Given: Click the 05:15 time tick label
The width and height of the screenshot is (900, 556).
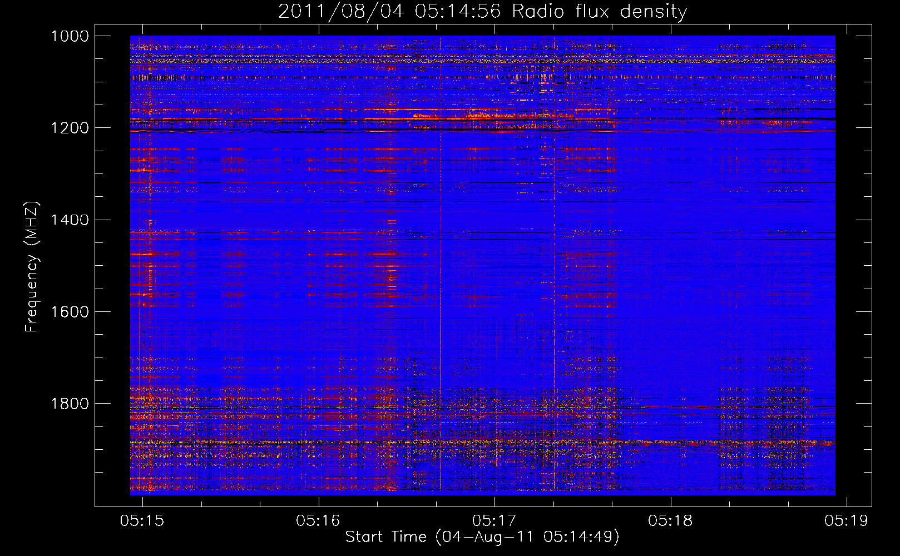Looking at the screenshot, I should [x=142, y=520].
